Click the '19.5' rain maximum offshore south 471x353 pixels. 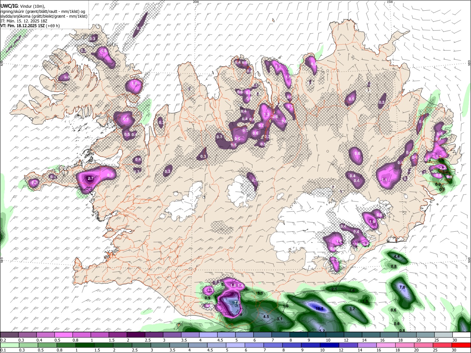click(319, 309)
